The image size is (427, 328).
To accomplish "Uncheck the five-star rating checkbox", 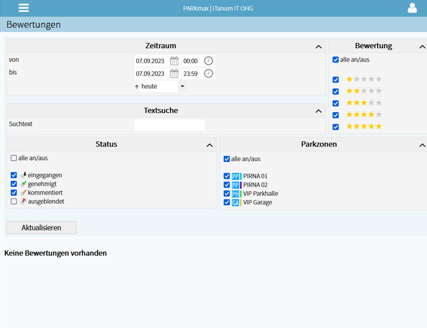I will pyautogui.click(x=335, y=127).
